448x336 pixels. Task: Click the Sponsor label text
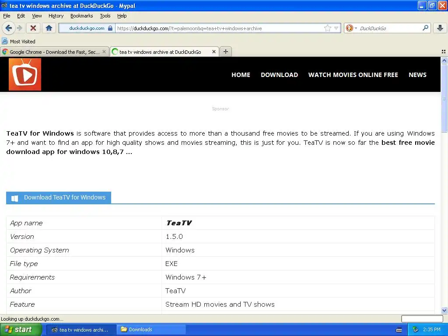point(220,108)
